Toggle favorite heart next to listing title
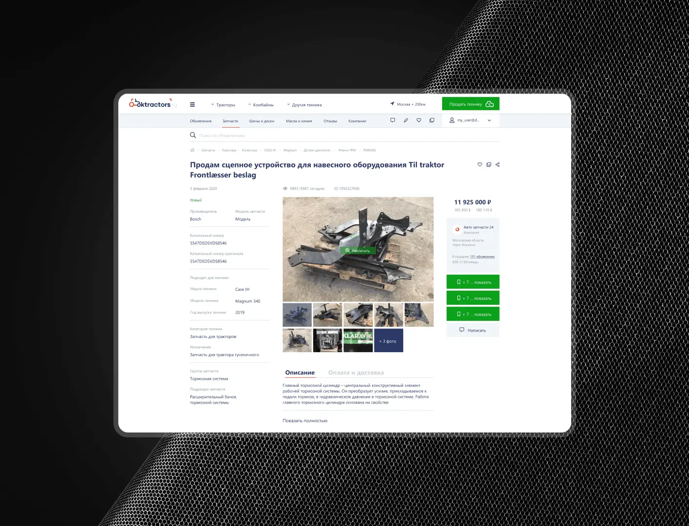The width and height of the screenshot is (689, 526). 480,165
